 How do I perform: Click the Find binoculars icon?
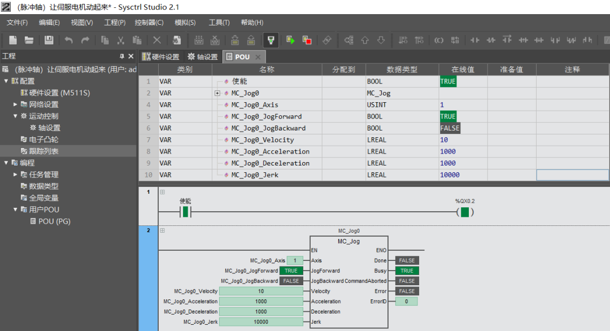(177, 40)
